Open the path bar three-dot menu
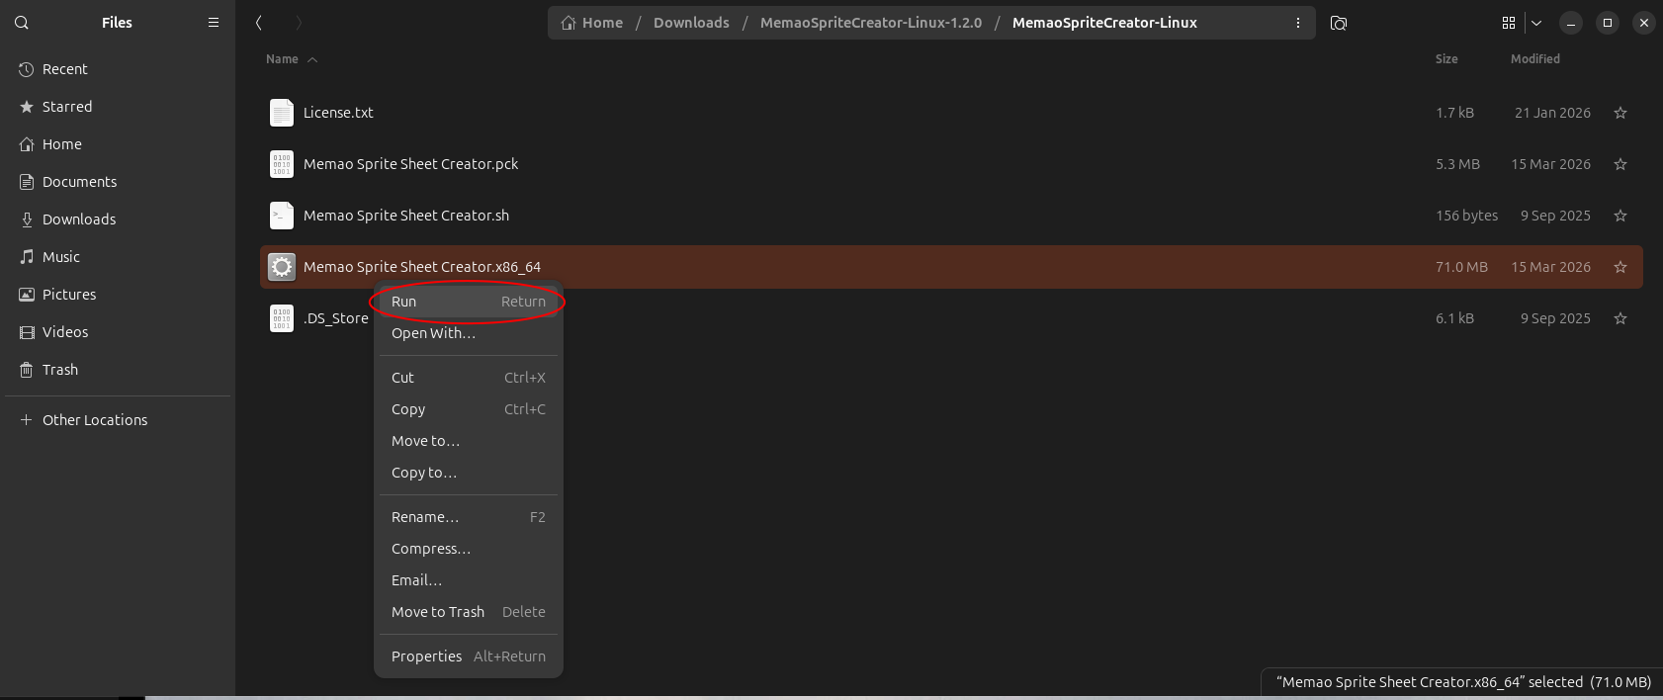Screen dimensions: 1663x700 [x=1298, y=23]
